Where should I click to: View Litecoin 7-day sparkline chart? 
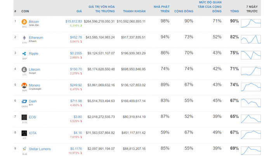(x=250, y=71)
